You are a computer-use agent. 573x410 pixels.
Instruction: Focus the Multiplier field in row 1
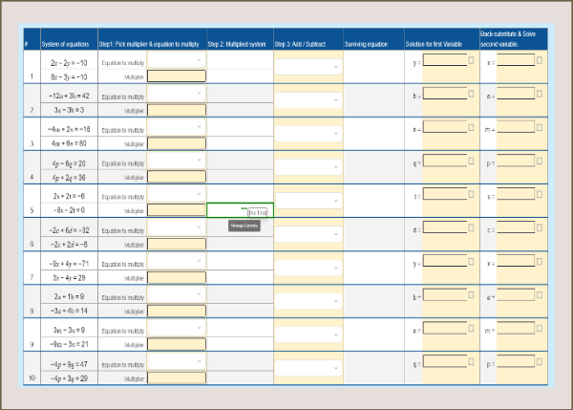coord(177,76)
